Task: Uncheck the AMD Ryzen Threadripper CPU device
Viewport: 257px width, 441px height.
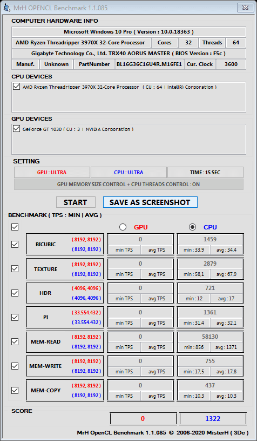Action: coord(16,87)
